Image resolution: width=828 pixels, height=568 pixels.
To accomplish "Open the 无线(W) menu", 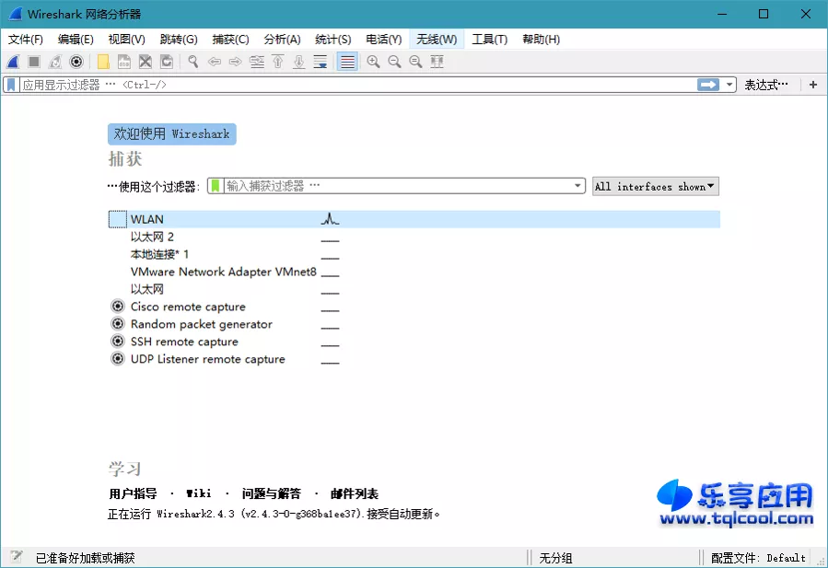I will point(437,40).
